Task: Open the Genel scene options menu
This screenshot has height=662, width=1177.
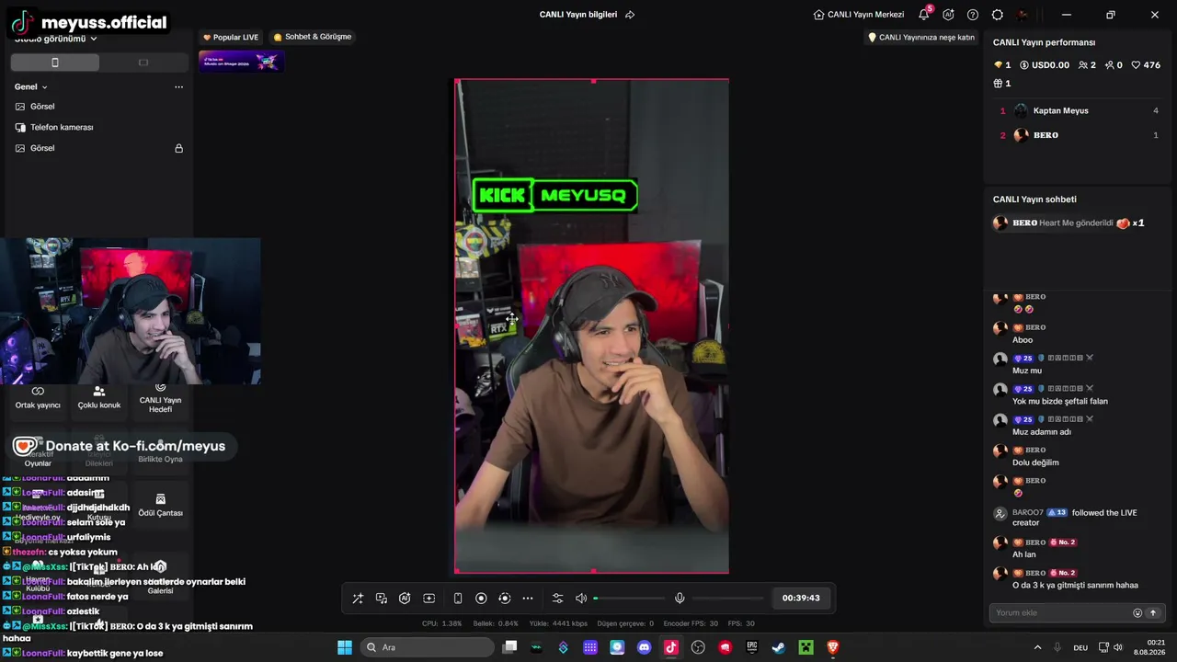Action: (178, 86)
